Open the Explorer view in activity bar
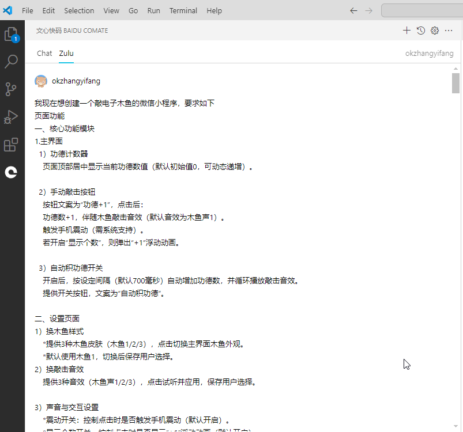The image size is (463, 432). [x=12, y=34]
